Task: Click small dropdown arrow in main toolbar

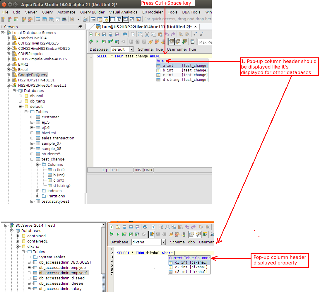Action: coord(78,20)
